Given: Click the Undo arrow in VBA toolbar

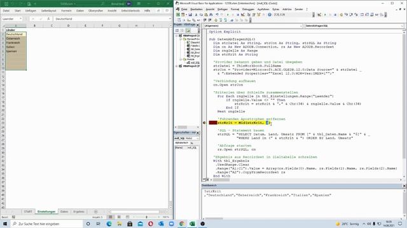Looking at the screenshot, I should pyautogui.click(x=217, y=15).
